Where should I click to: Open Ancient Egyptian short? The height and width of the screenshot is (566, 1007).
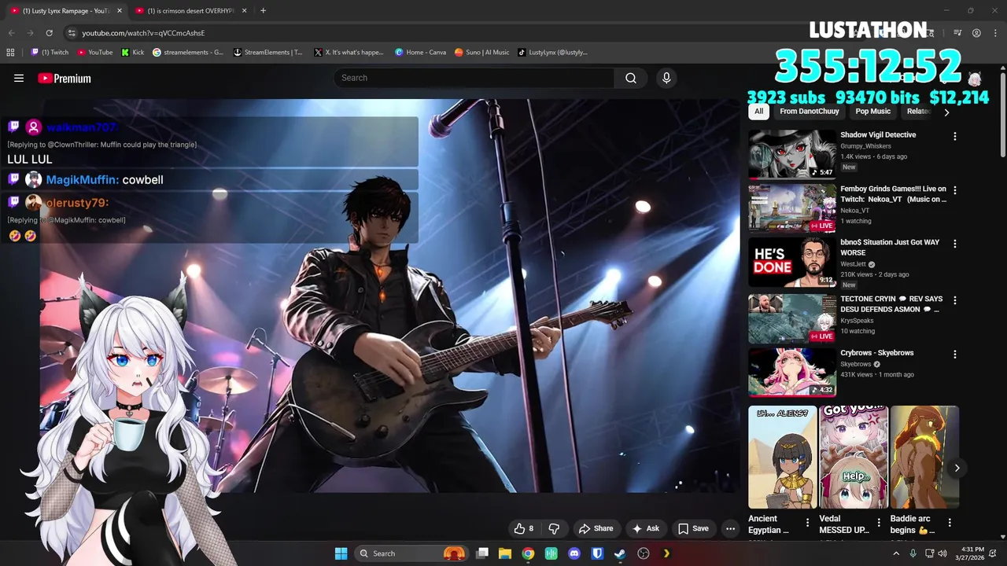tap(783, 458)
